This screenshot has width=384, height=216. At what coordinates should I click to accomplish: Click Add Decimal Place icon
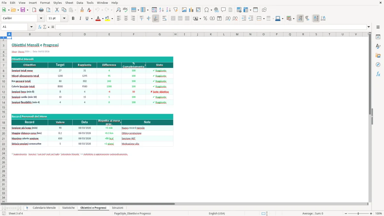coord(228,19)
